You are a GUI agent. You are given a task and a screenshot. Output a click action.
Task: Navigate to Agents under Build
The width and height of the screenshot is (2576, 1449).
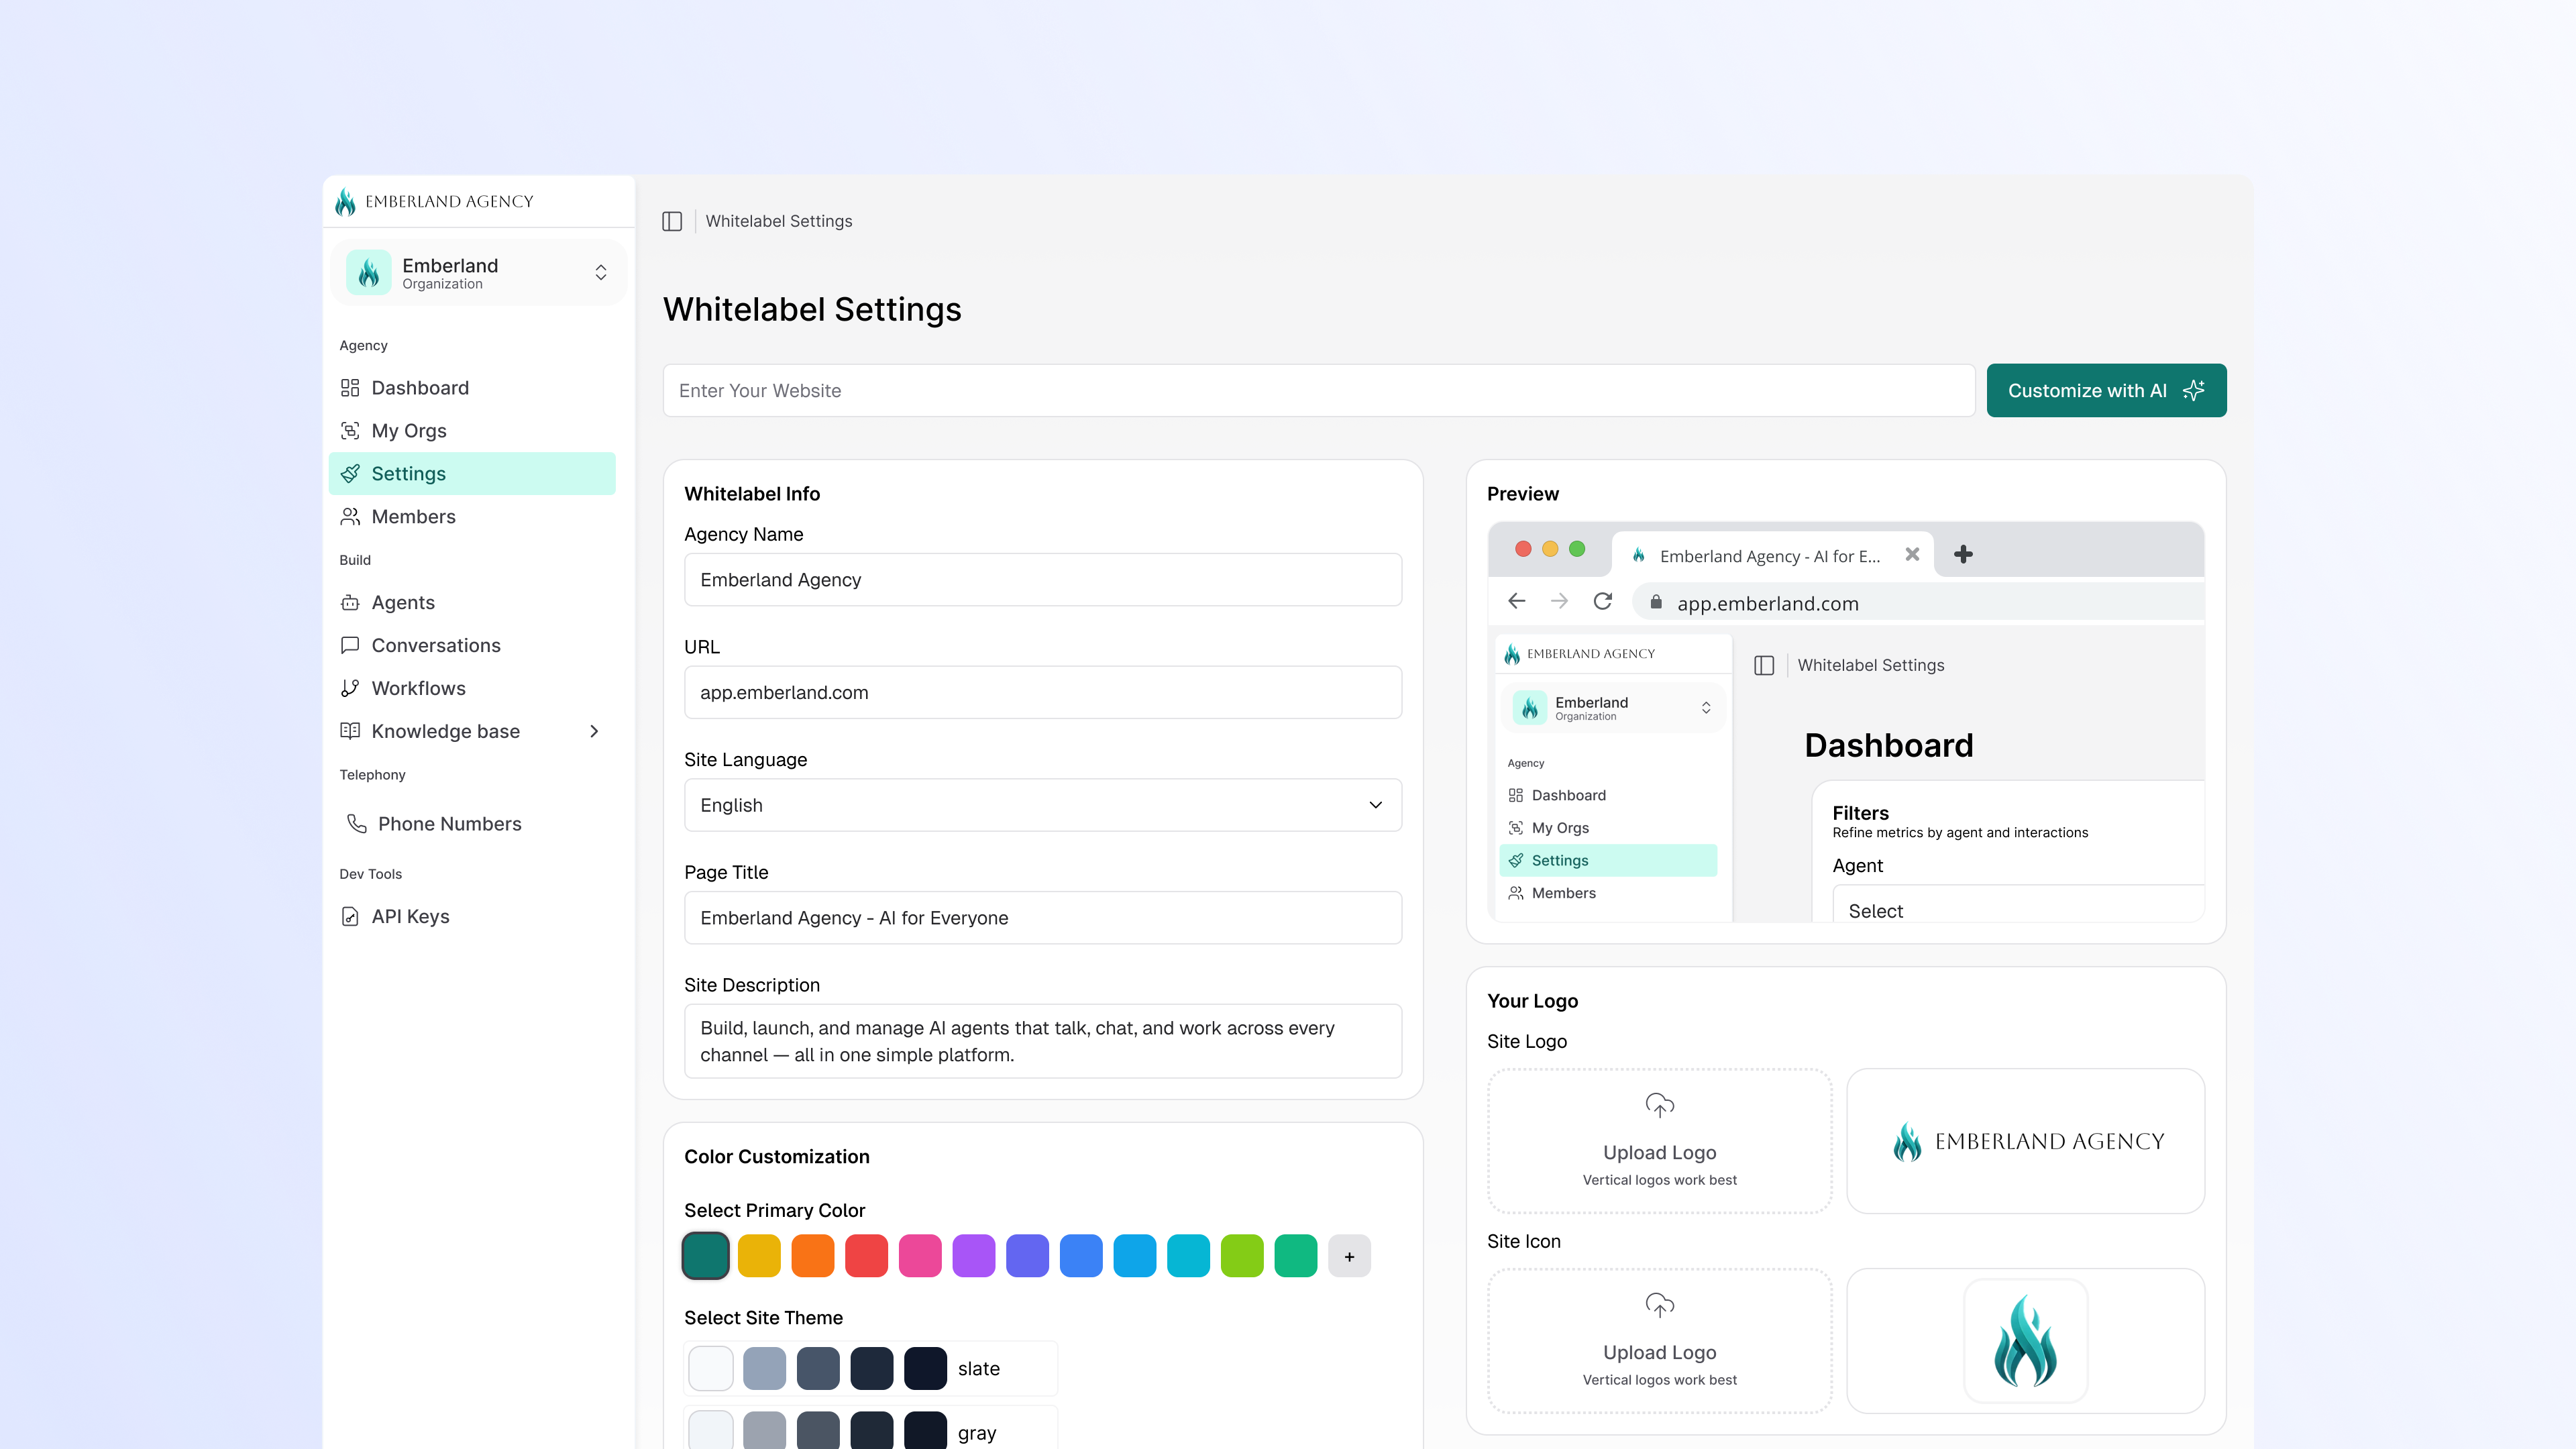tap(402, 602)
